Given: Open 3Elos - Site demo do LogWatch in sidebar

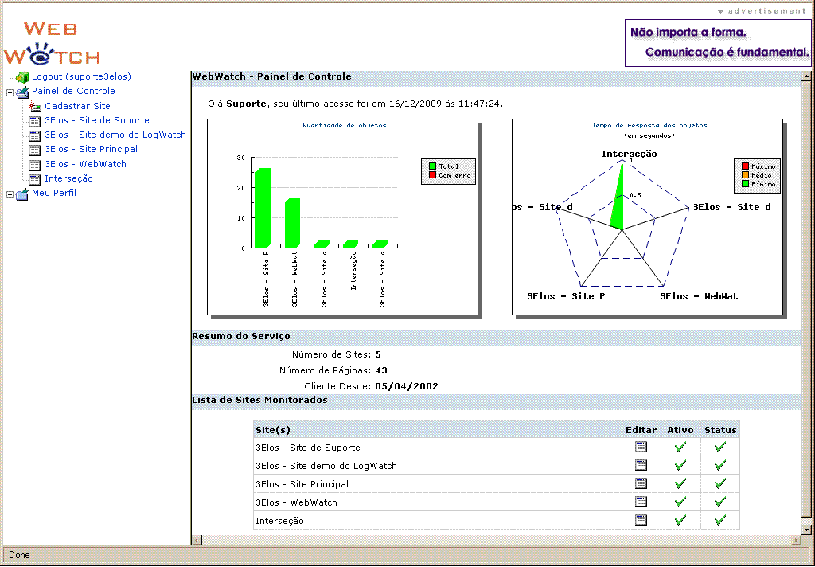Looking at the screenshot, I should coord(115,135).
